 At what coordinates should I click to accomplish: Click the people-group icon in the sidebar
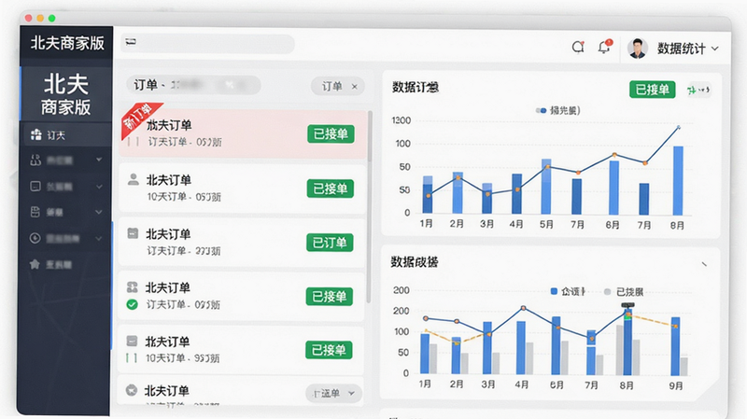coord(35,161)
